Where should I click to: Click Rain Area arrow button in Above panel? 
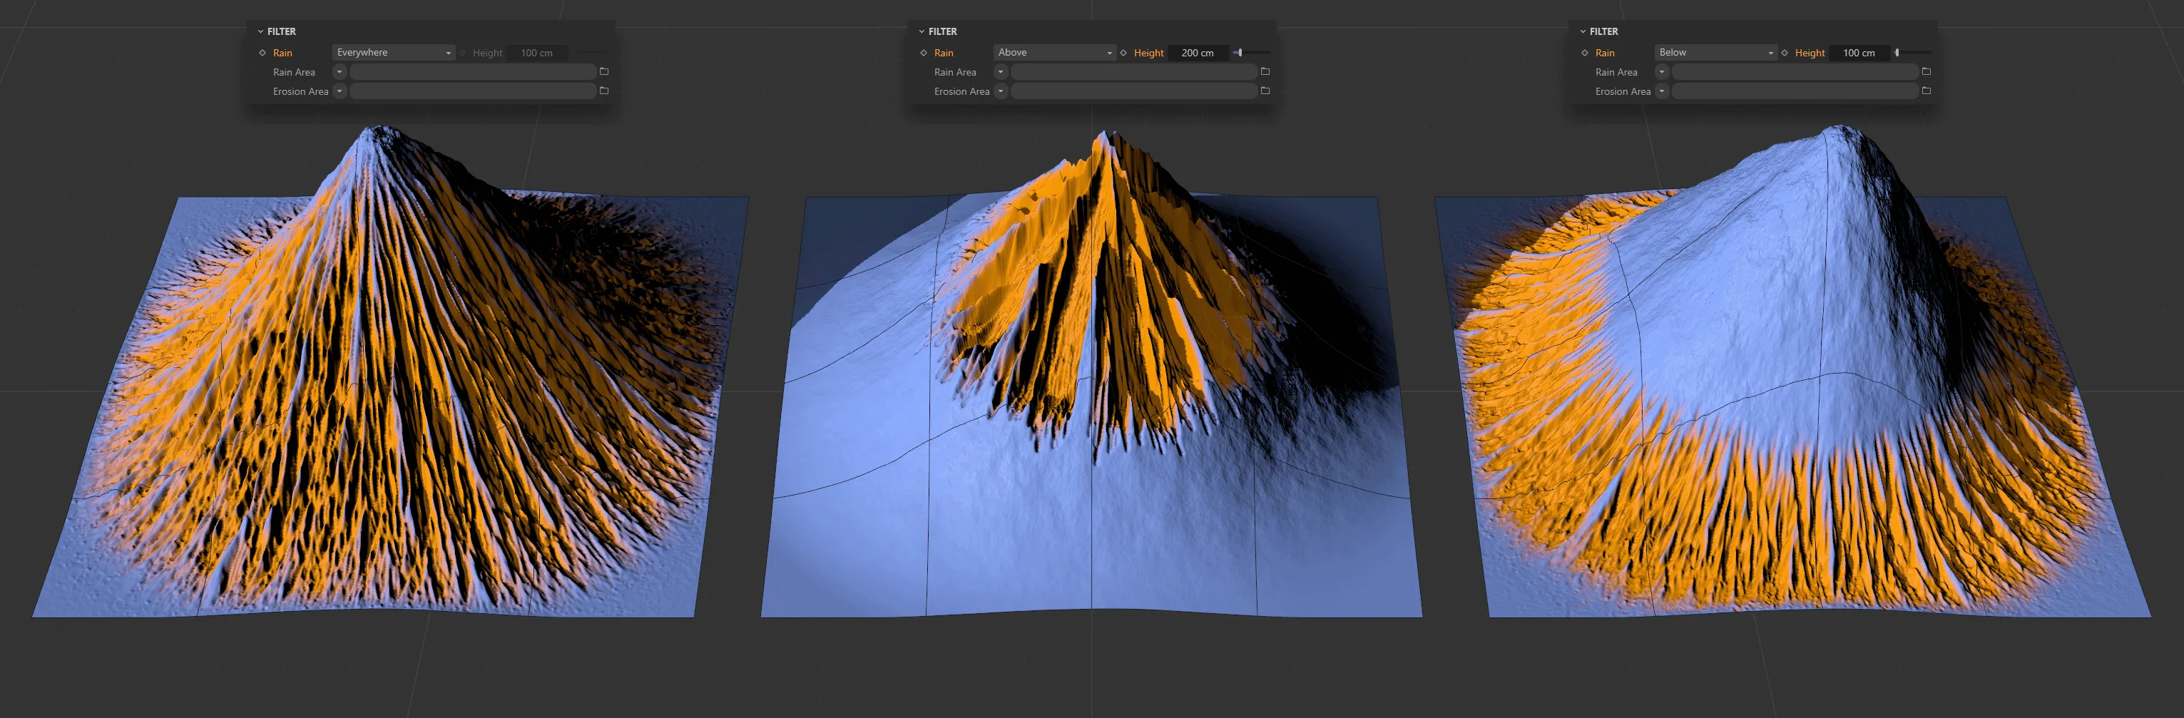1001,72
